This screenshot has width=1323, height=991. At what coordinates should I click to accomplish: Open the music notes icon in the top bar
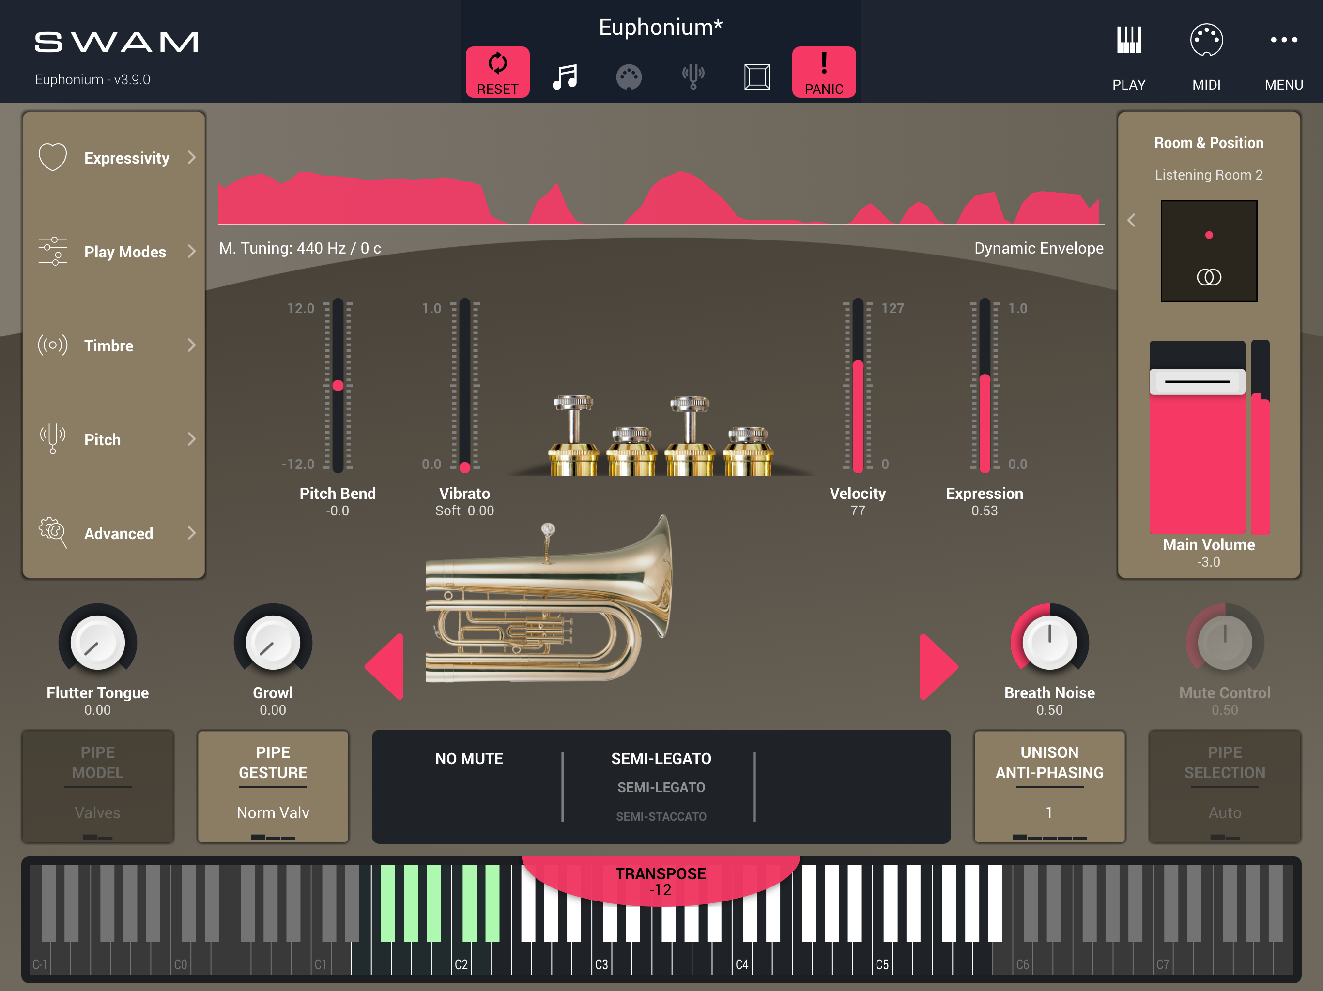(565, 77)
